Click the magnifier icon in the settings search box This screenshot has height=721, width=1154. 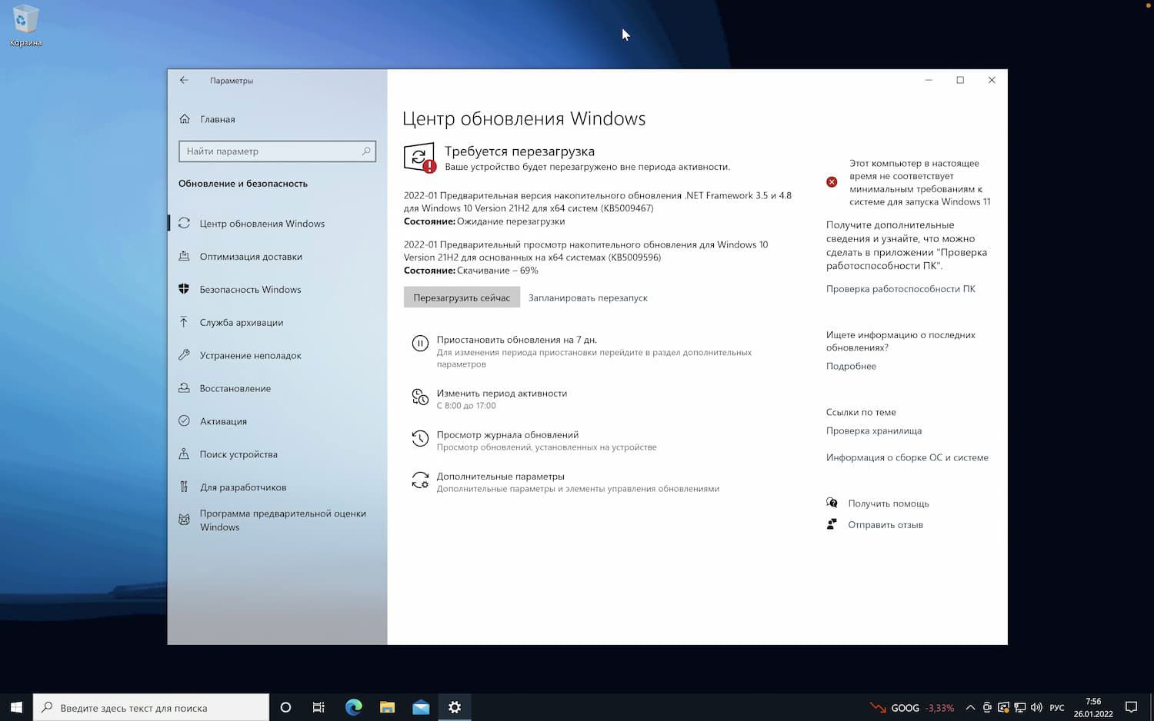coord(366,151)
